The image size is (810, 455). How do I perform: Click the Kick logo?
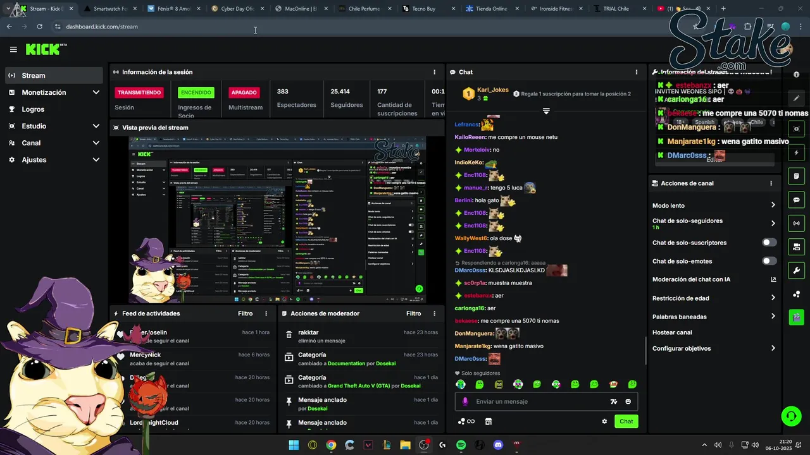[46, 49]
